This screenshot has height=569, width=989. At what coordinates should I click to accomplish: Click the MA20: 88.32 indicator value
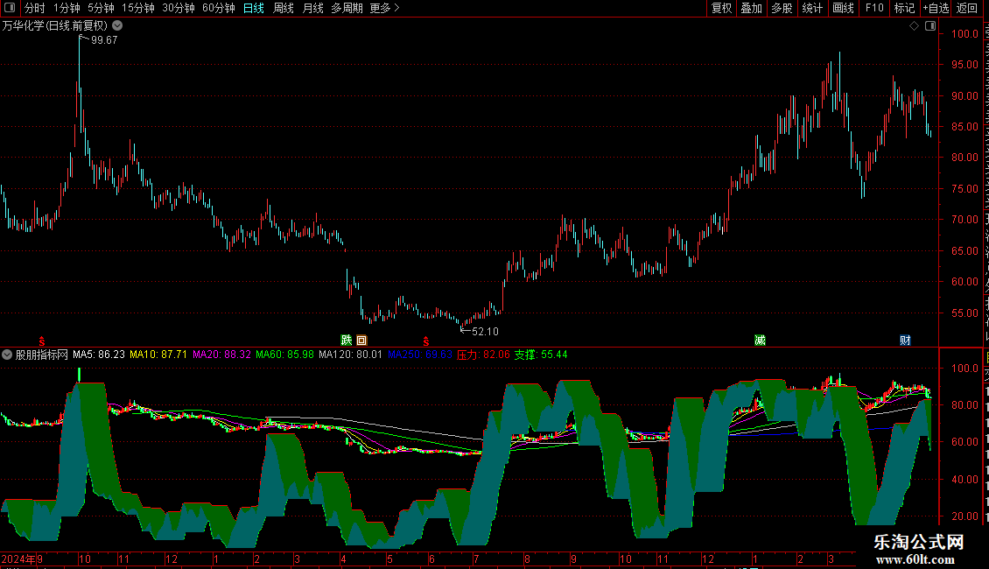tap(221, 355)
